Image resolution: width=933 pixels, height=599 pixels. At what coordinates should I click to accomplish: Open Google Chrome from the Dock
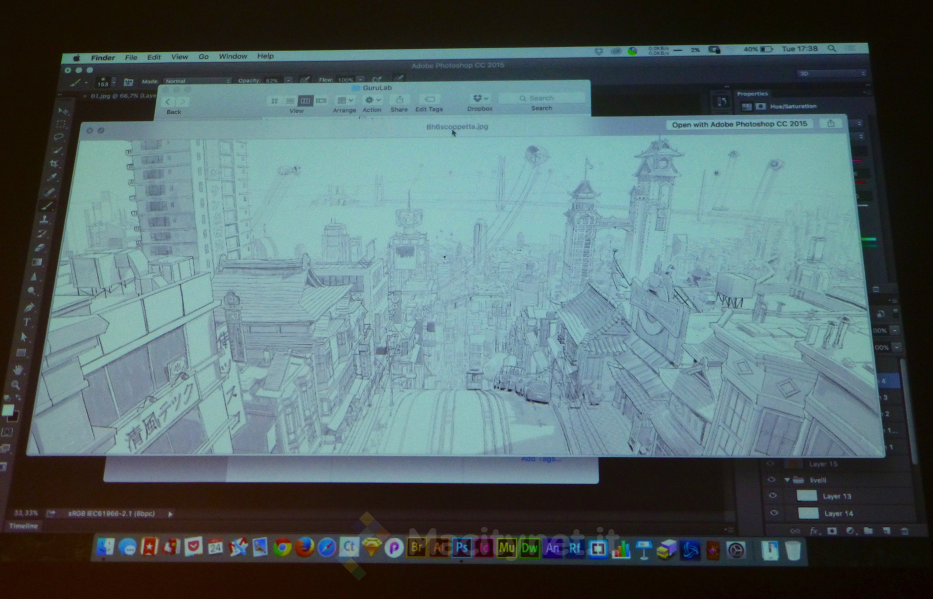pyautogui.click(x=282, y=548)
